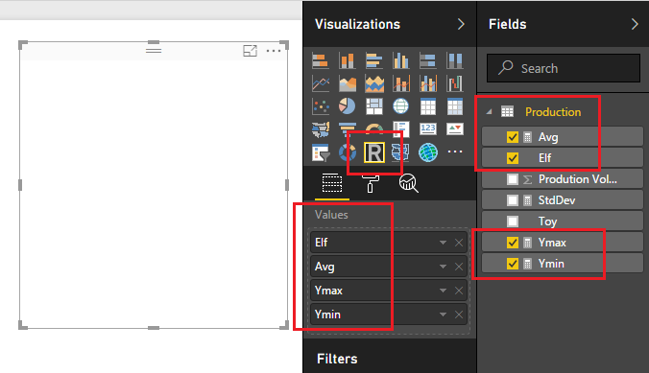This screenshot has width=649, height=373.
Task: Check the StdDev field checkbox
Action: pyautogui.click(x=513, y=200)
